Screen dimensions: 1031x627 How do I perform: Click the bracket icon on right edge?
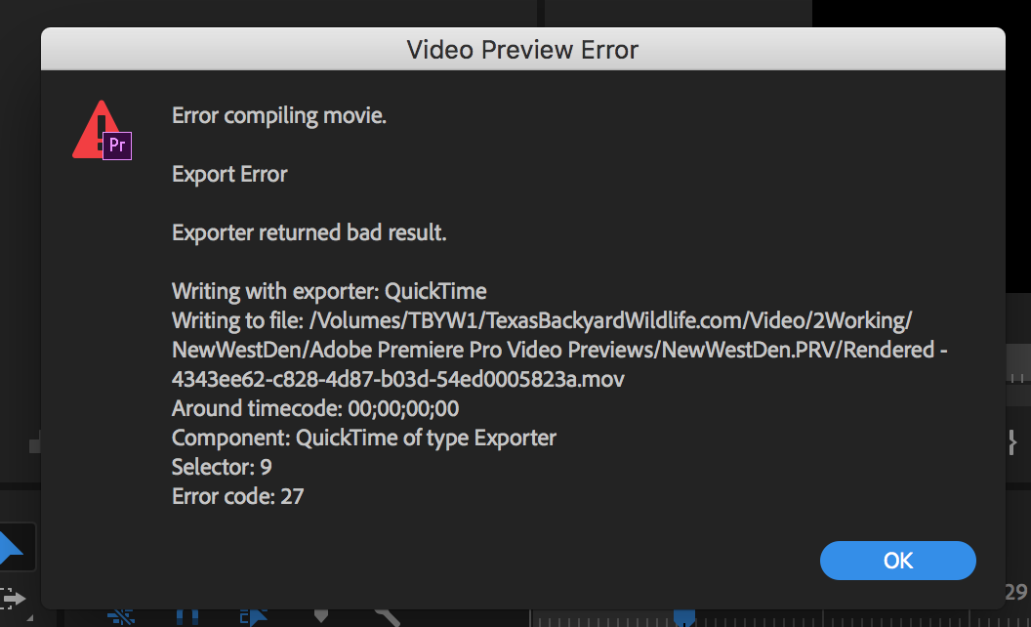[x=1012, y=442]
